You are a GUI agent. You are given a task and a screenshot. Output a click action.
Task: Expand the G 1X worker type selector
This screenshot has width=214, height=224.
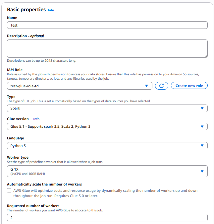point(107,171)
